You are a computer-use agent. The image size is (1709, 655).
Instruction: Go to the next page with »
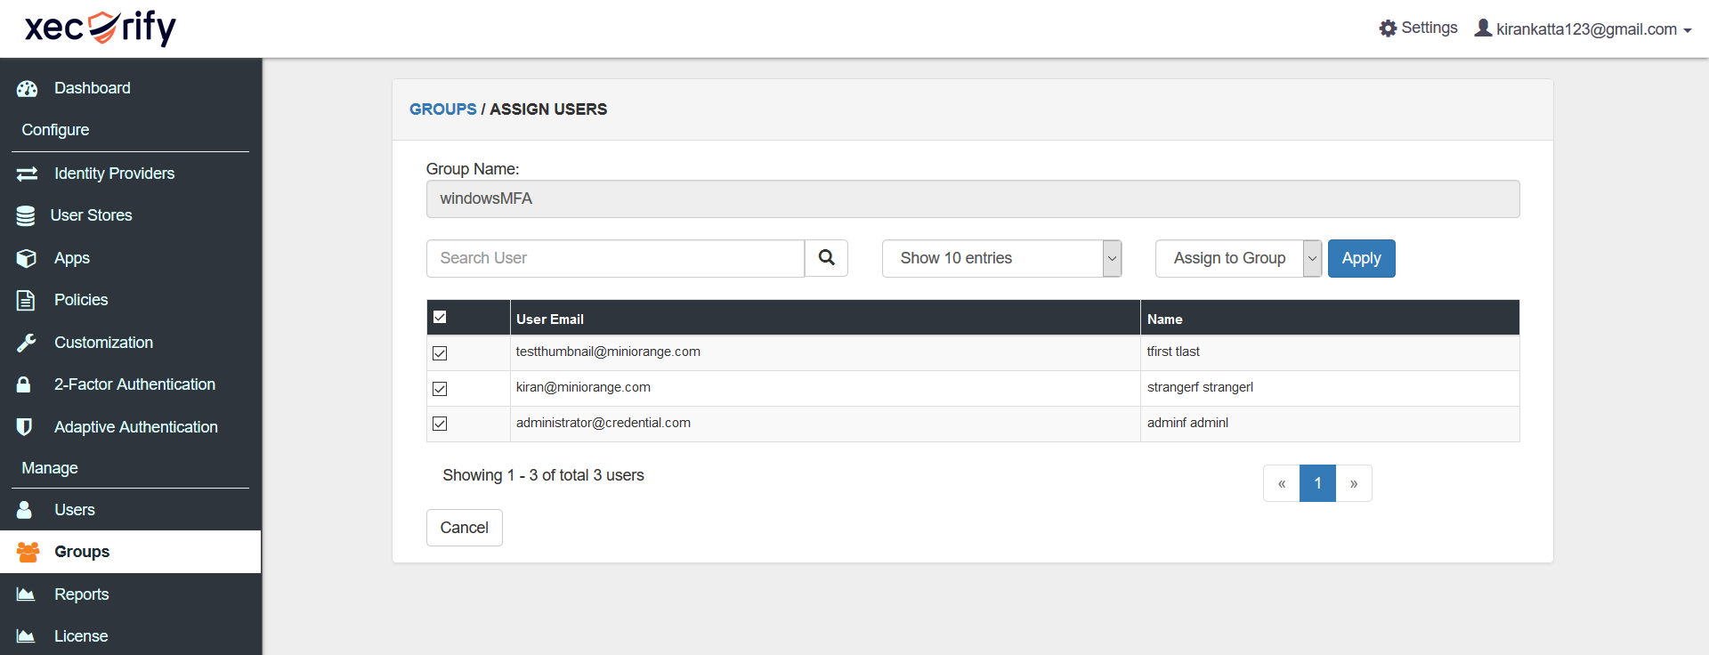coord(1354,483)
